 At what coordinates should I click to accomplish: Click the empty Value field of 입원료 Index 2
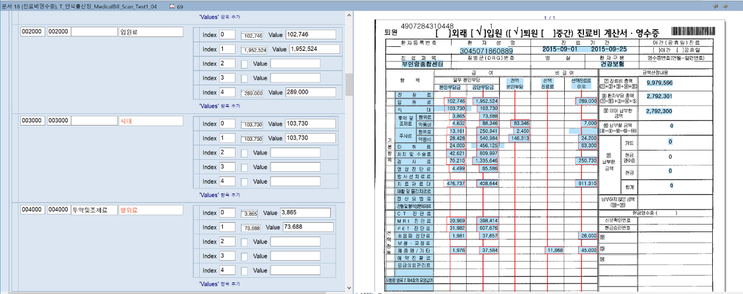tap(295, 64)
